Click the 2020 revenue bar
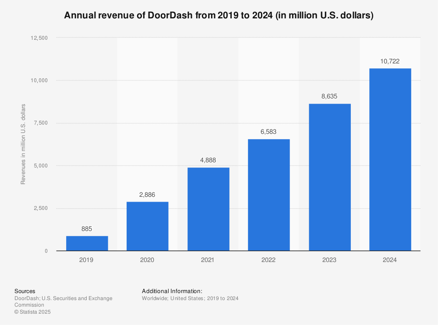438x325 pixels. click(148, 226)
